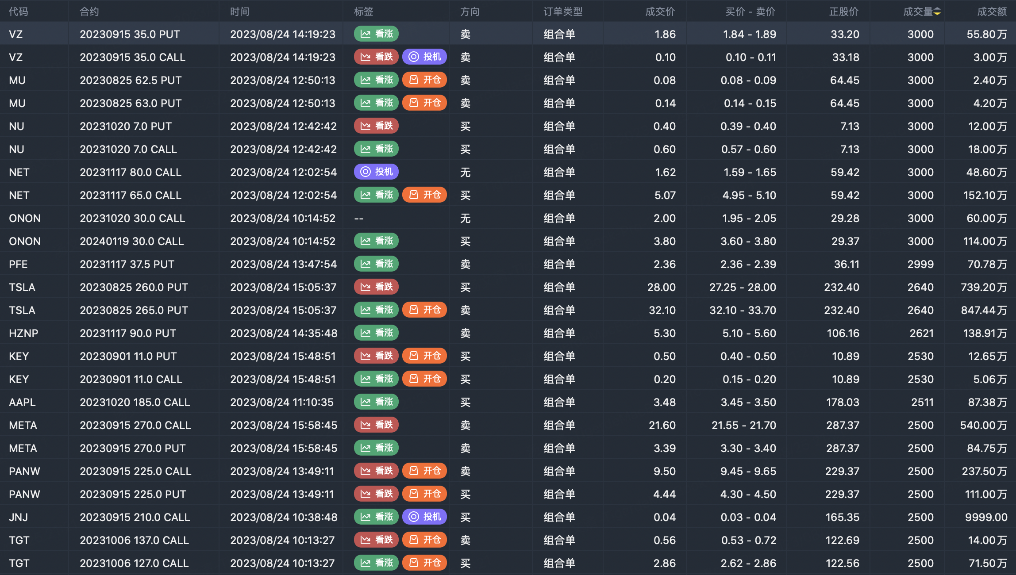This screenshot has width=1016, height=575.
Task: Click the 标签 column header
Action: [363, 12]
